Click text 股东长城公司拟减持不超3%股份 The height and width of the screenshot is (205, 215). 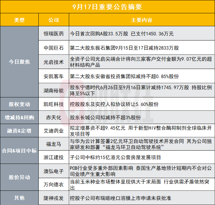pyautogui.click(x=105, y=117)
